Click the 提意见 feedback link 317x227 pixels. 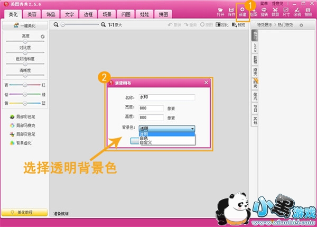(277, 4)
